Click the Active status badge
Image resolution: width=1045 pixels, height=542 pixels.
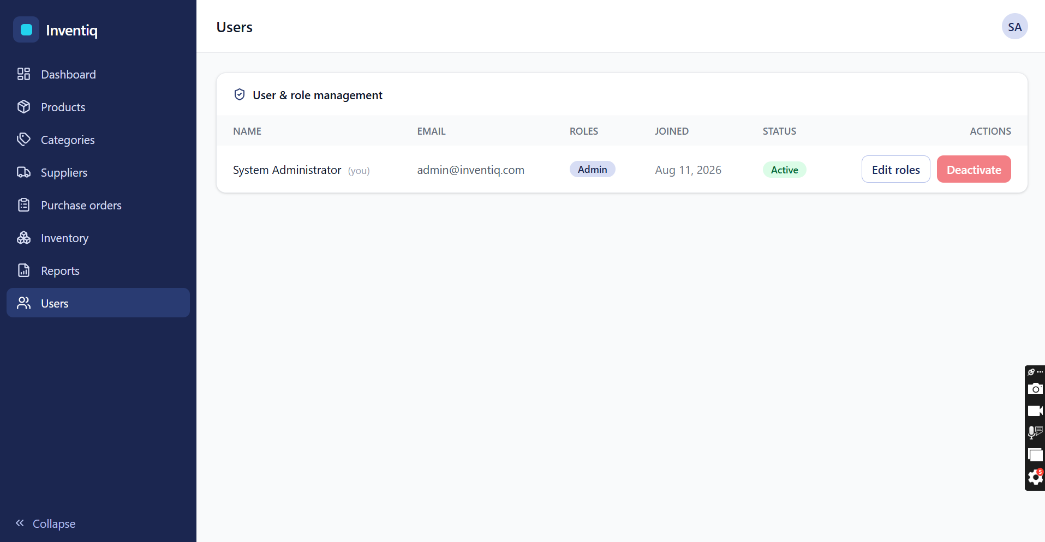[x=784, y=170]
